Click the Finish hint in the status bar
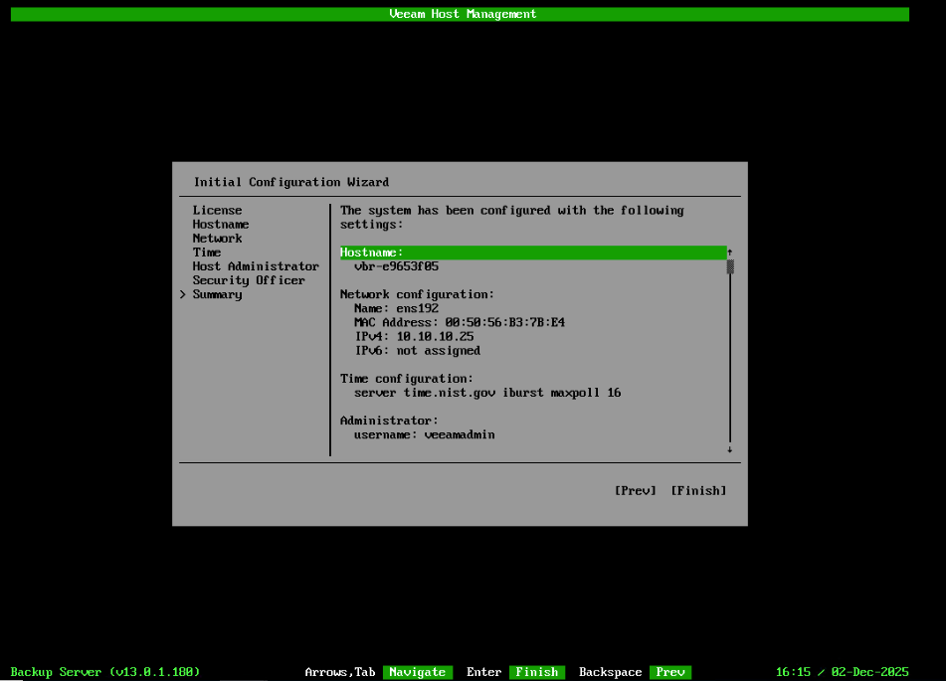Image resolution: width=946 pixels, height=681 pixels. [537, 671]
